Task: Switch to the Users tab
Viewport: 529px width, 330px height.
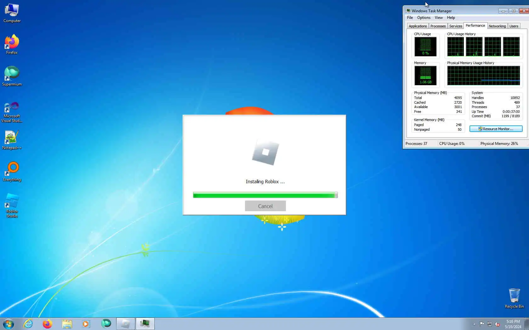Action: point(514,26)
